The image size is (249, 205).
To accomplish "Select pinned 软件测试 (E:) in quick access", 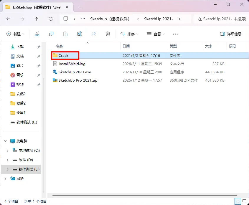I will point(27,122).
